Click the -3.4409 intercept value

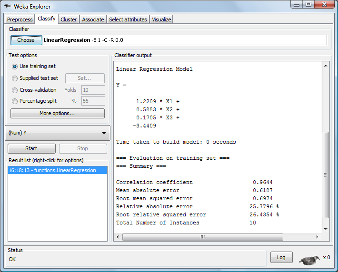144,126
